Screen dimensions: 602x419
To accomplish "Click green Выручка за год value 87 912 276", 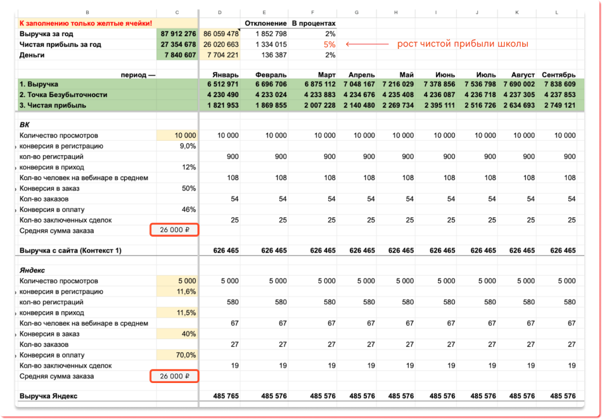I will coord(177,34).
